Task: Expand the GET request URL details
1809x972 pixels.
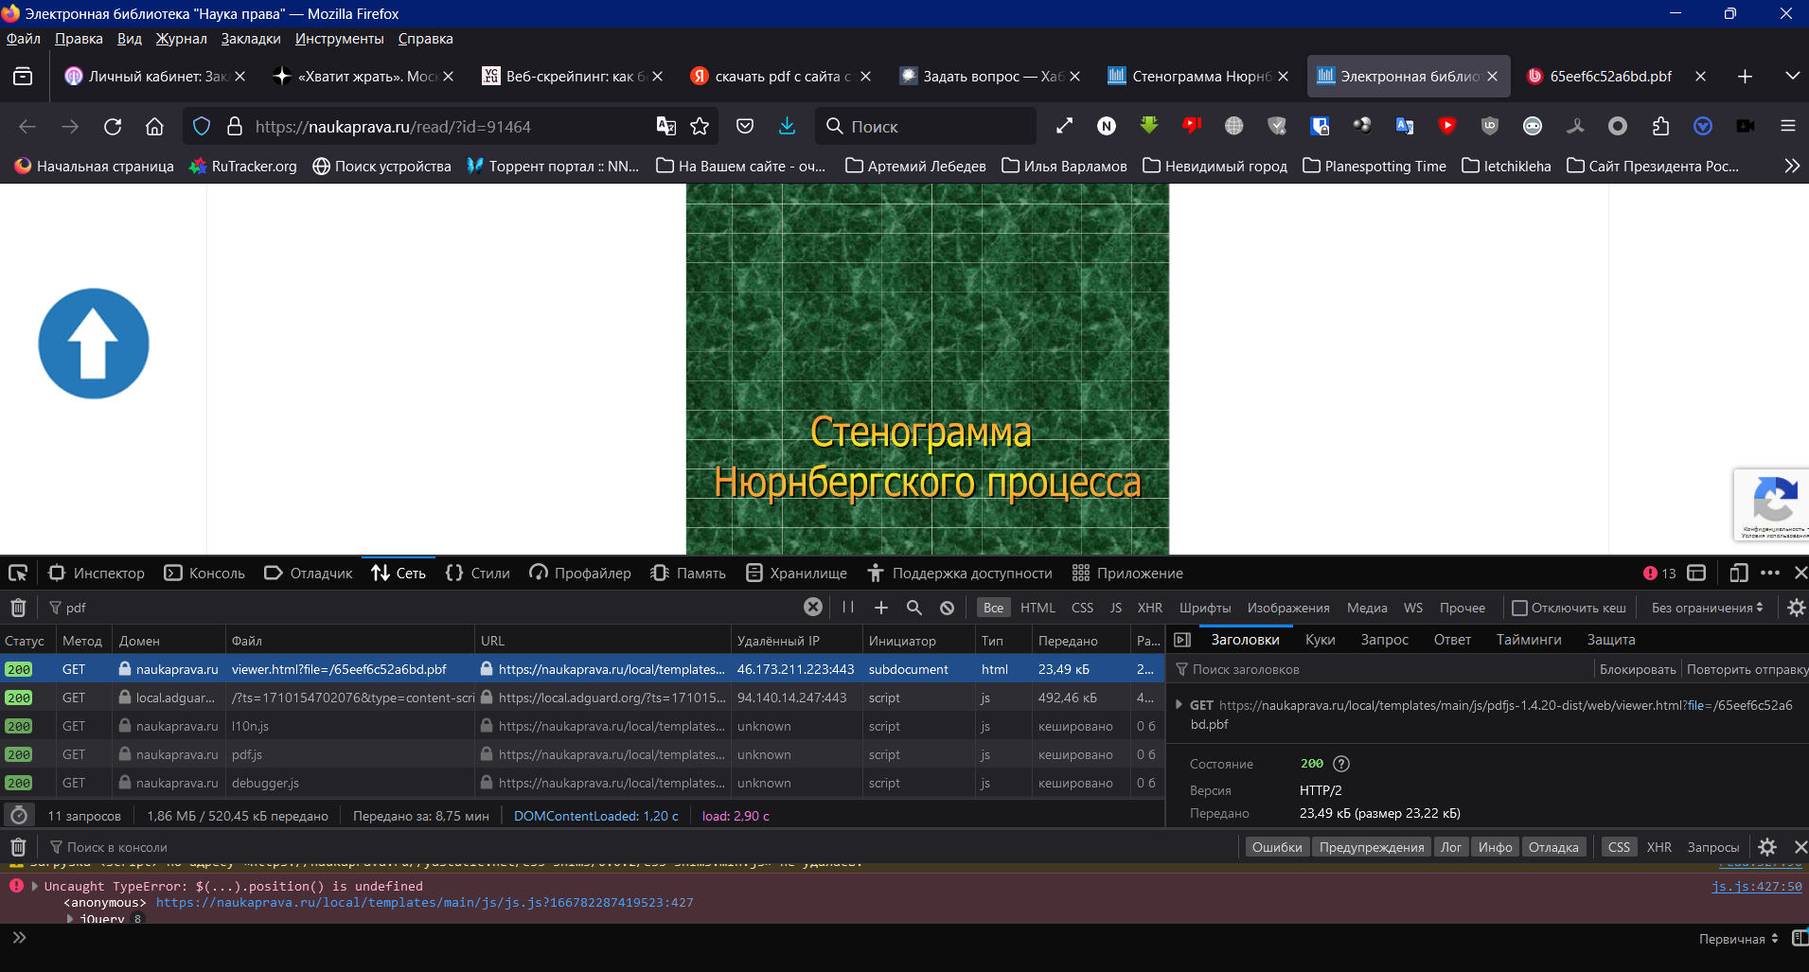Action: 1179,705
